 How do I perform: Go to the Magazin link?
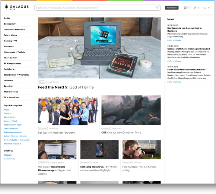[x=8, y=155]
